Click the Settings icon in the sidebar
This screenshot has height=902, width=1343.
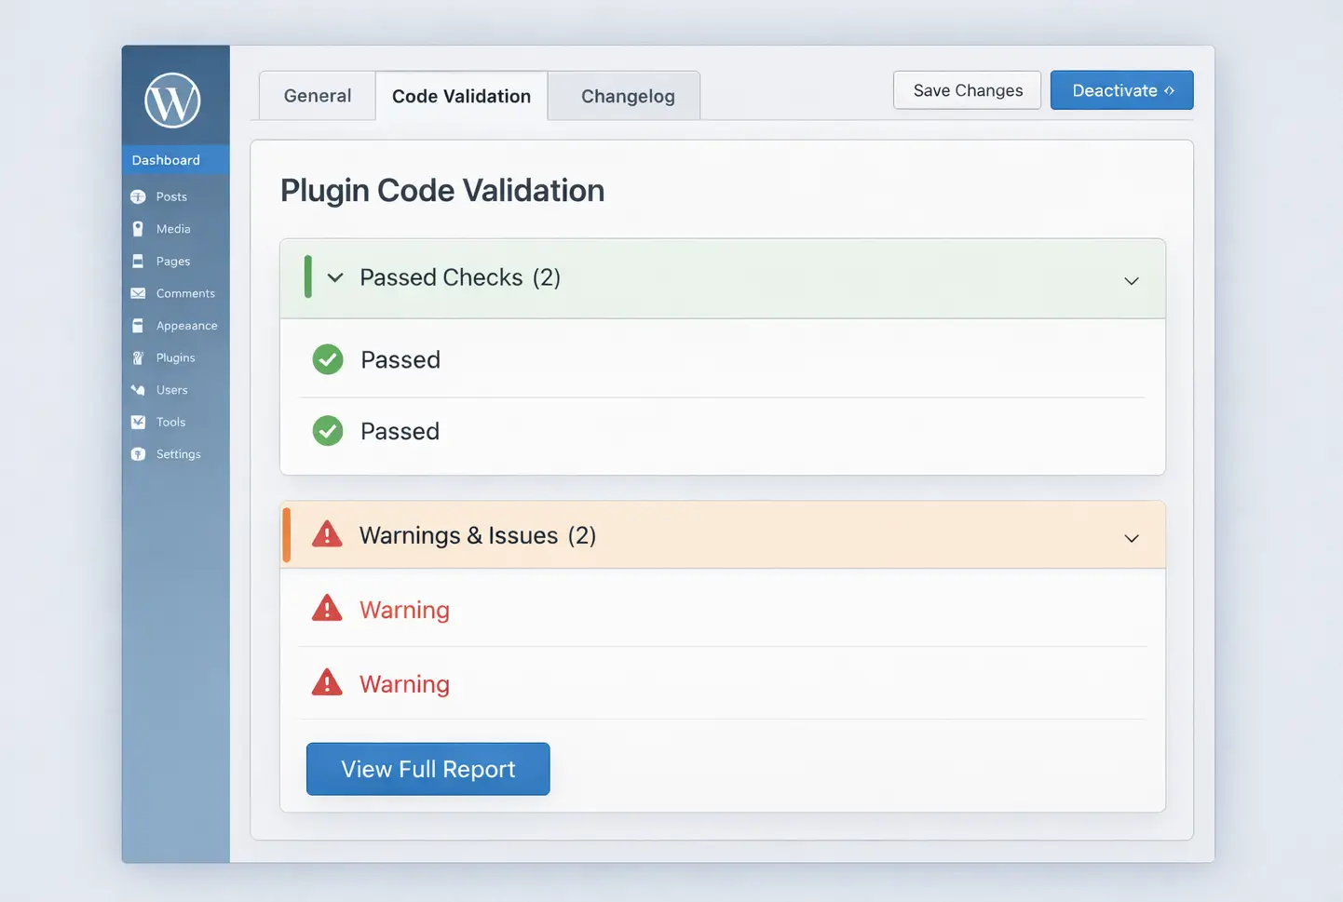tap(138, 453)
